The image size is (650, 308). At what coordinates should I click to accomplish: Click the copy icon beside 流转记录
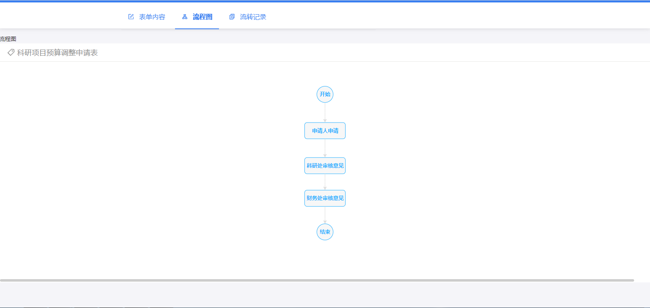[232, 17]
